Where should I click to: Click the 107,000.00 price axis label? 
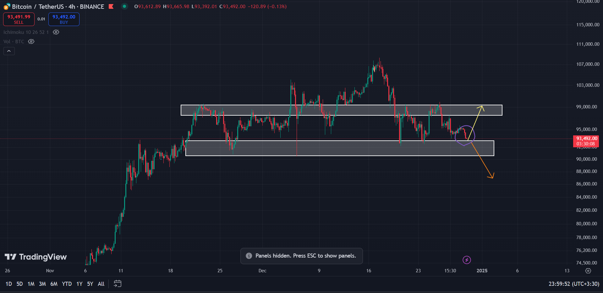point(588,64)
